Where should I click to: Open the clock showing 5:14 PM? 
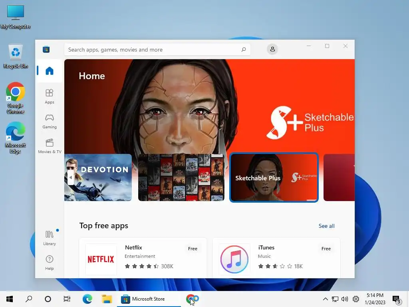click(375, 299)
